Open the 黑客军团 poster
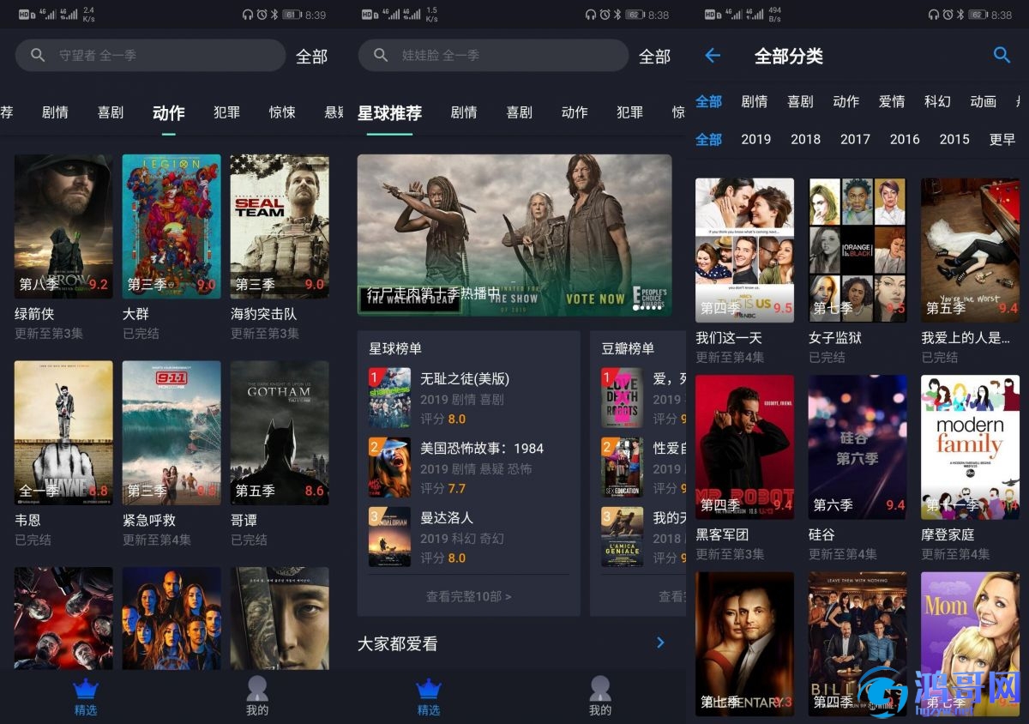 (x=744, y=447)
